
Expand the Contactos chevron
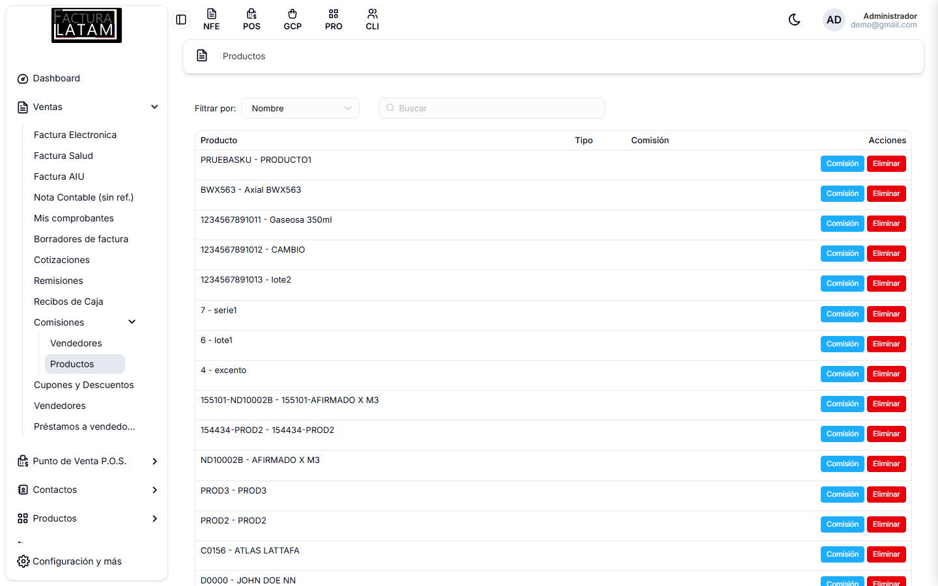[x=154, y=490]
